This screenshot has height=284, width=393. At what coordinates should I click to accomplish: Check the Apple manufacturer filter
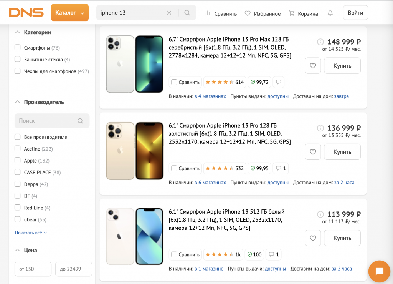tap(18, 161)
